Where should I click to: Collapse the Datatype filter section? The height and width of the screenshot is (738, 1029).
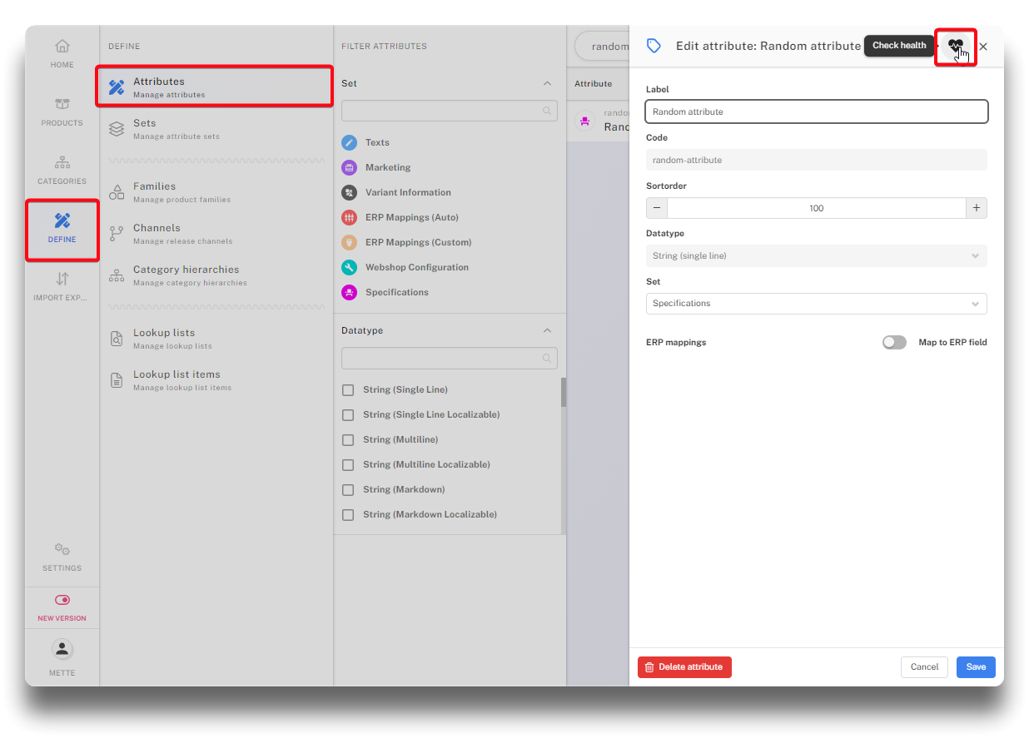click(x=547, y=330)
